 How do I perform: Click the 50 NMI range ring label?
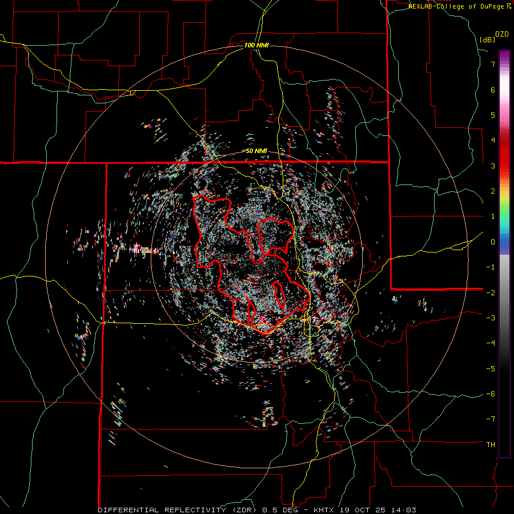tap(256, 151)
